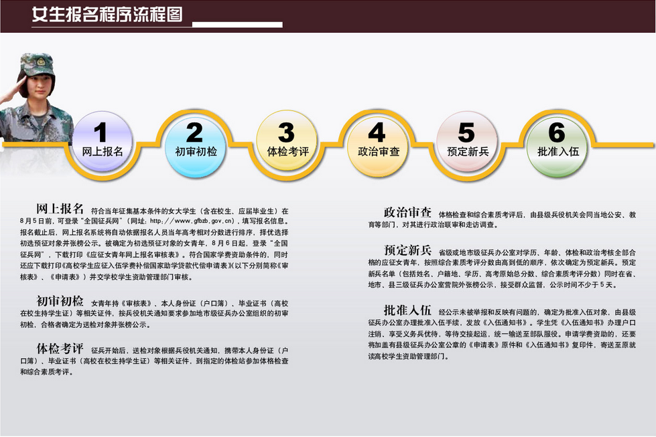Image resolution: width=656 pixels, height=437 pixels.
Task: Click the bold 预定新兵 paragraph heading
Action: [x=407, y=250]
